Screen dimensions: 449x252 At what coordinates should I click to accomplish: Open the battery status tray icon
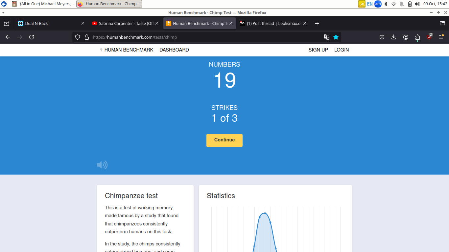pos(410,4)
